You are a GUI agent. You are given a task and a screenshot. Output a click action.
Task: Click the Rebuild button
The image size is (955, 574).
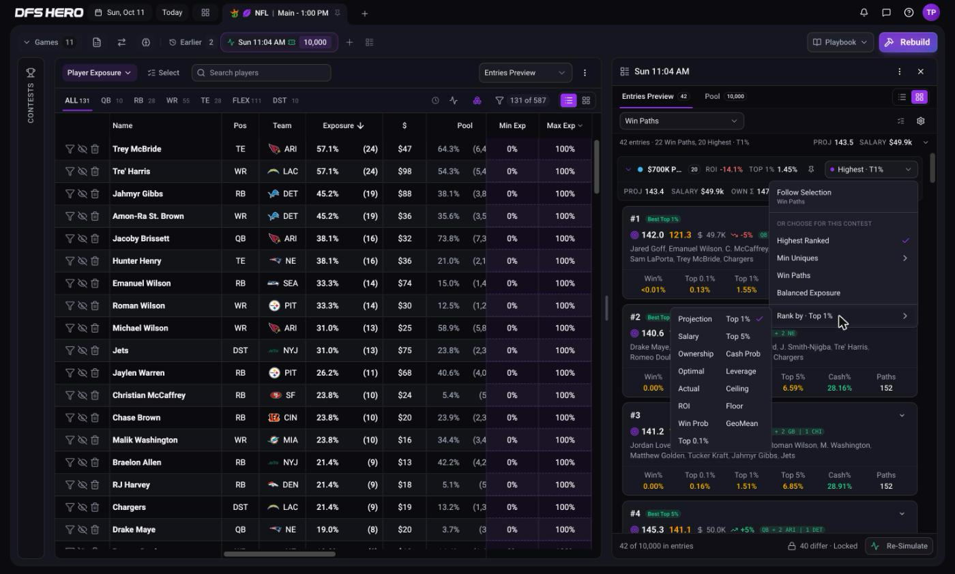coord(908,42)
